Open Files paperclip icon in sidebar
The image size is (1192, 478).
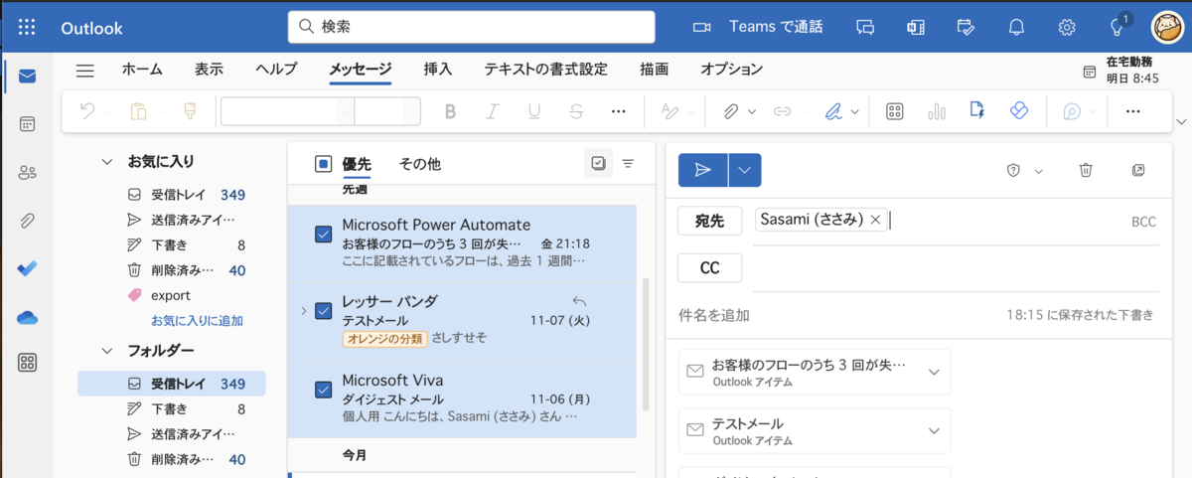(27, 221)
